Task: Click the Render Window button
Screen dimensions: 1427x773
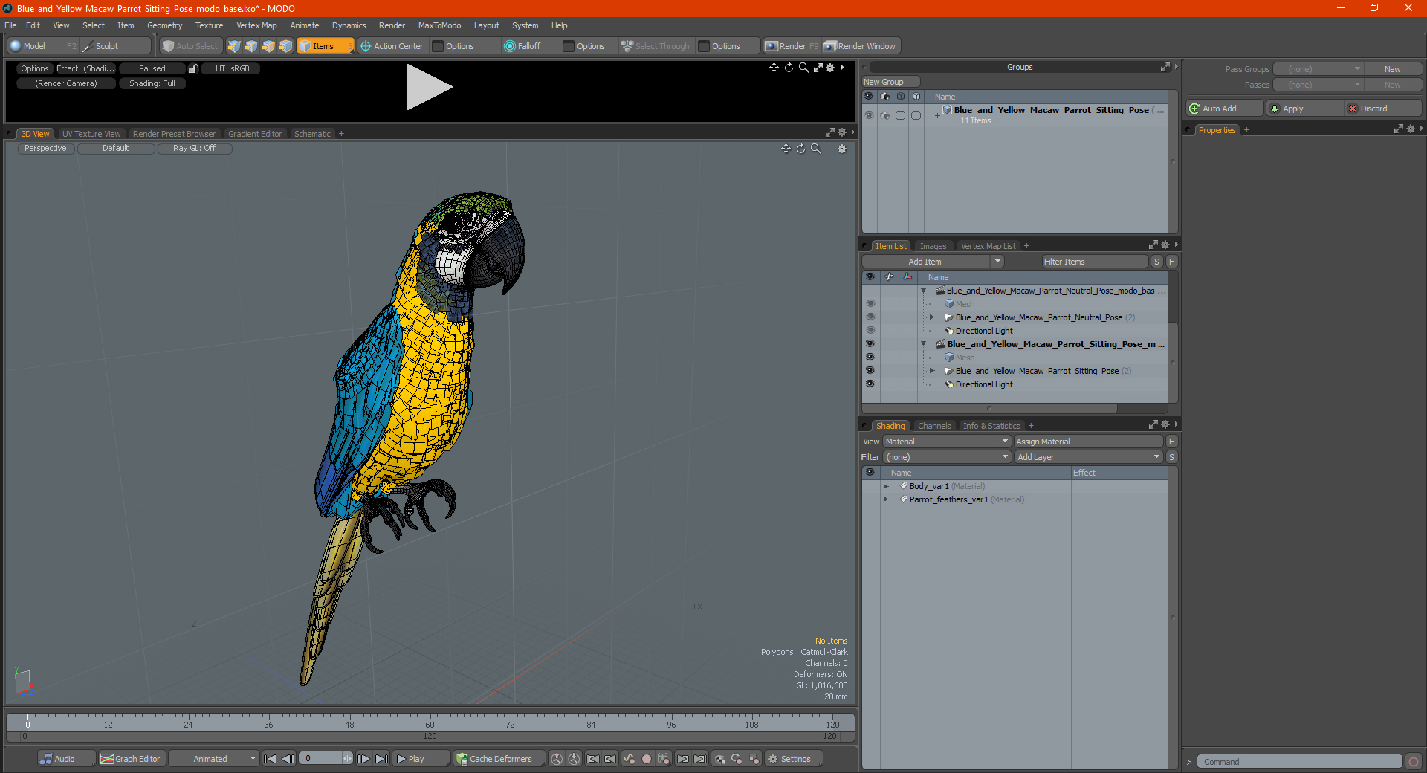Action: click(861, 46)
